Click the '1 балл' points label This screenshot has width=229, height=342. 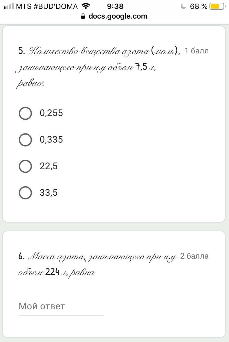[197, 51]
